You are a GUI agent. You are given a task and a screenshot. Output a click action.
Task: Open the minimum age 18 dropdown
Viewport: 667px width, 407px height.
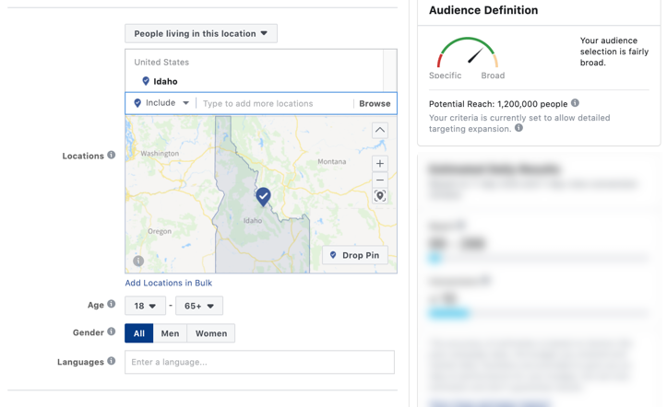tap(145, 306)
